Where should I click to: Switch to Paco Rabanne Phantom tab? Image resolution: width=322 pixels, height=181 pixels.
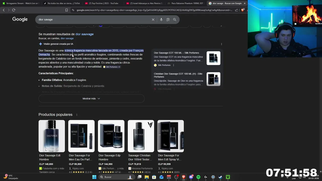[x=185, y=3]
